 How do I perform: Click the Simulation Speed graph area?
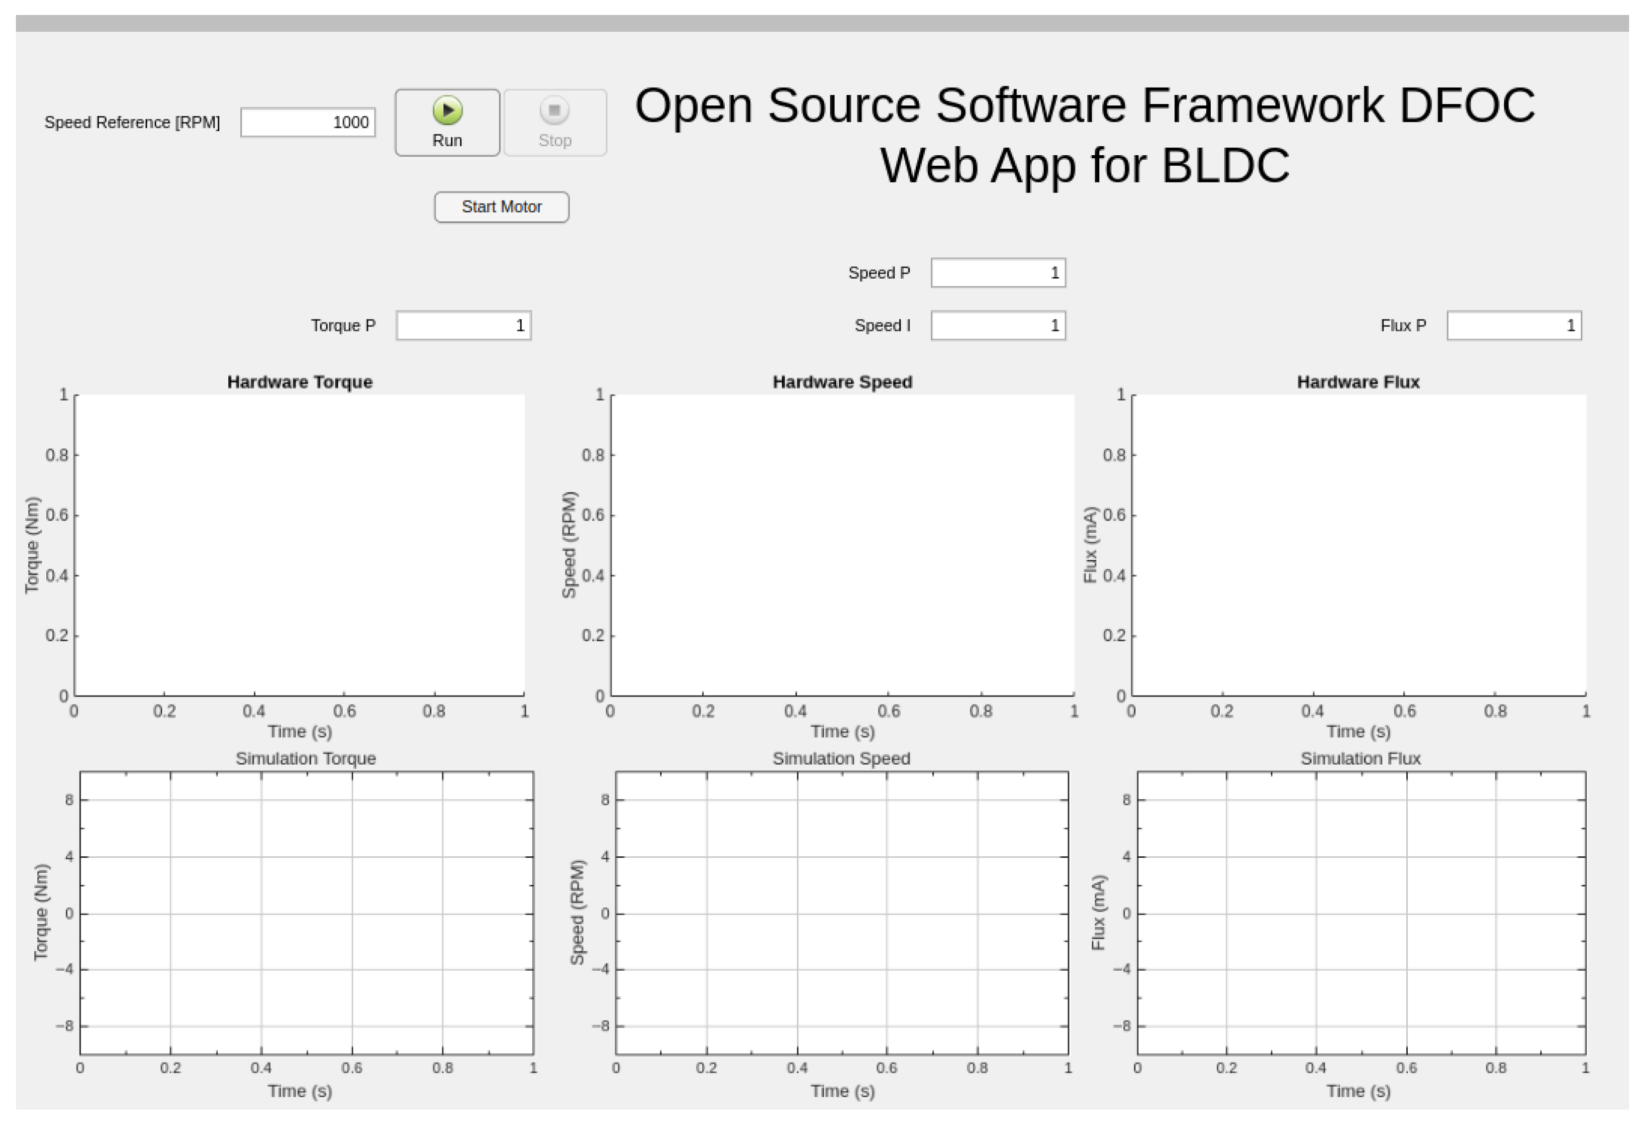pyautogui.click(x=842, y=913)
